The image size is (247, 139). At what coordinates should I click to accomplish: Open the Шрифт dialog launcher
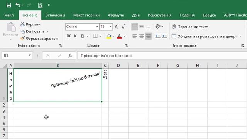pyautogui.click(x=126, y=46)
